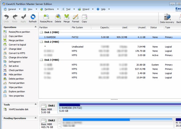Open the View menu
This screenshot has height=129, width=181.
click(x=30, y=9)
